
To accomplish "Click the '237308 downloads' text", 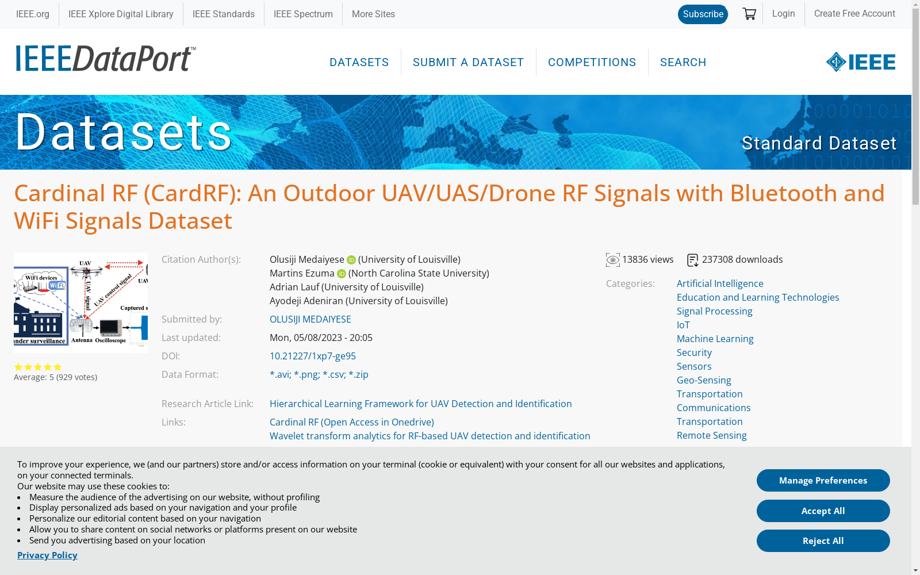I will click(742, 259).
